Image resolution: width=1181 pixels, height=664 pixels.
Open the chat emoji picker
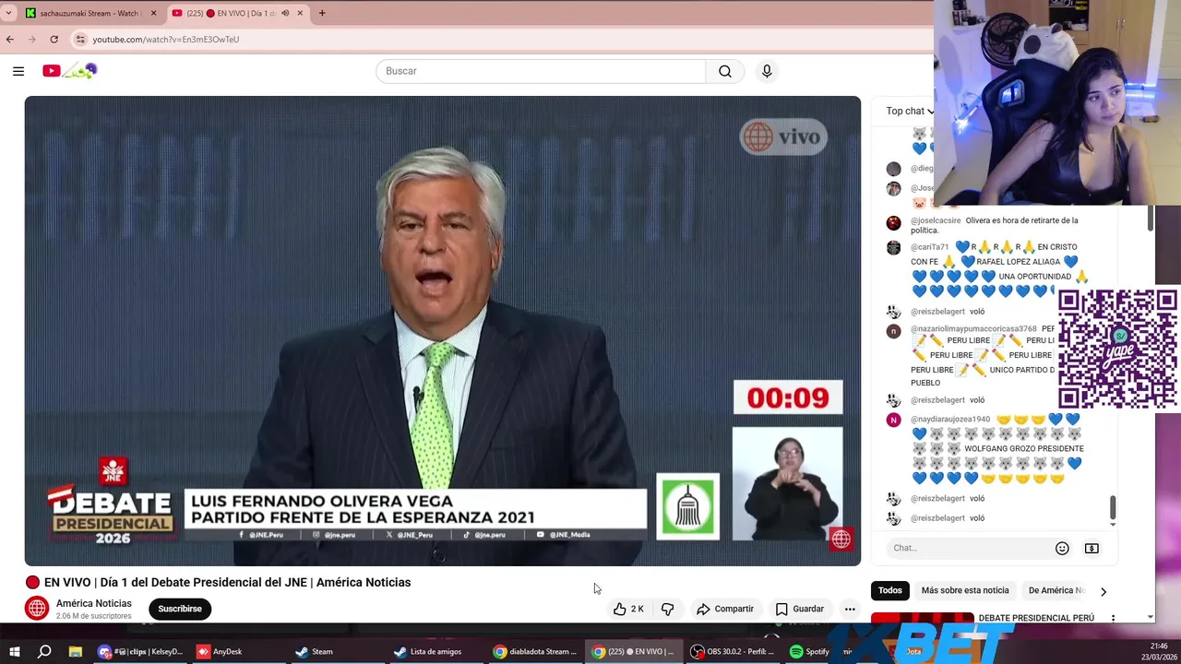1062,548
